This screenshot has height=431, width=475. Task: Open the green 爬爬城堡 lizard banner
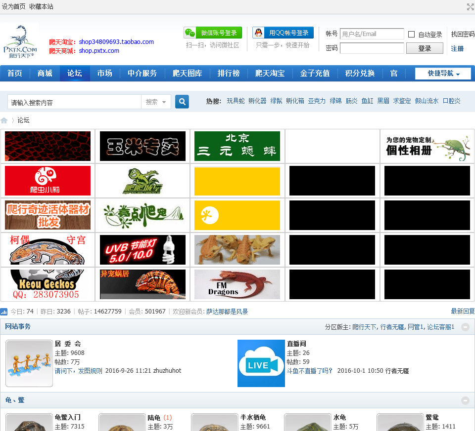pyautogui.click(x=142, y=180)
